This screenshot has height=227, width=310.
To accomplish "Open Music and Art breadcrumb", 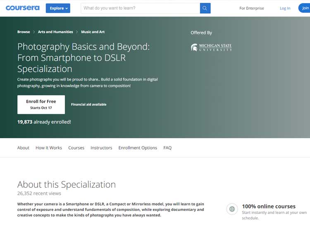I will coord(93,32).
